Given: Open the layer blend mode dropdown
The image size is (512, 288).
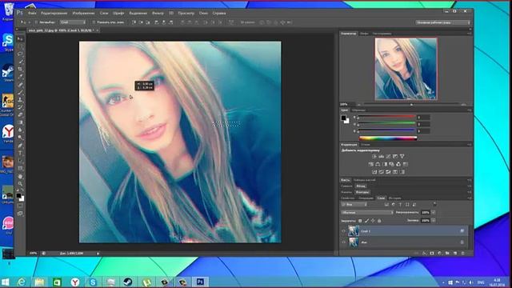Looking at the screenshot, I should click(367, 212).
